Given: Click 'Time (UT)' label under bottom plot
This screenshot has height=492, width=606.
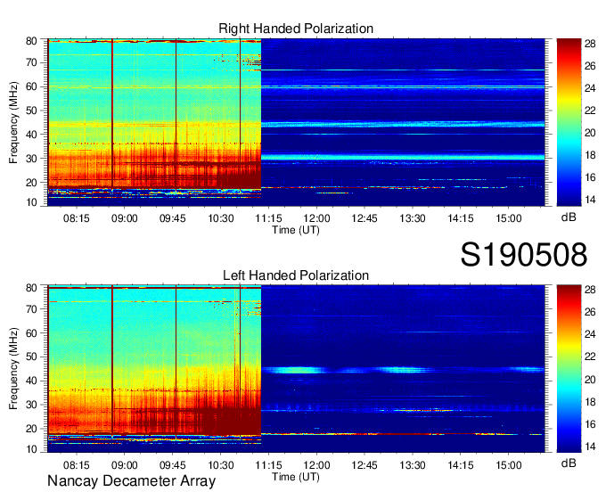Looking at the screenshot, I should [x=296, y=477].
